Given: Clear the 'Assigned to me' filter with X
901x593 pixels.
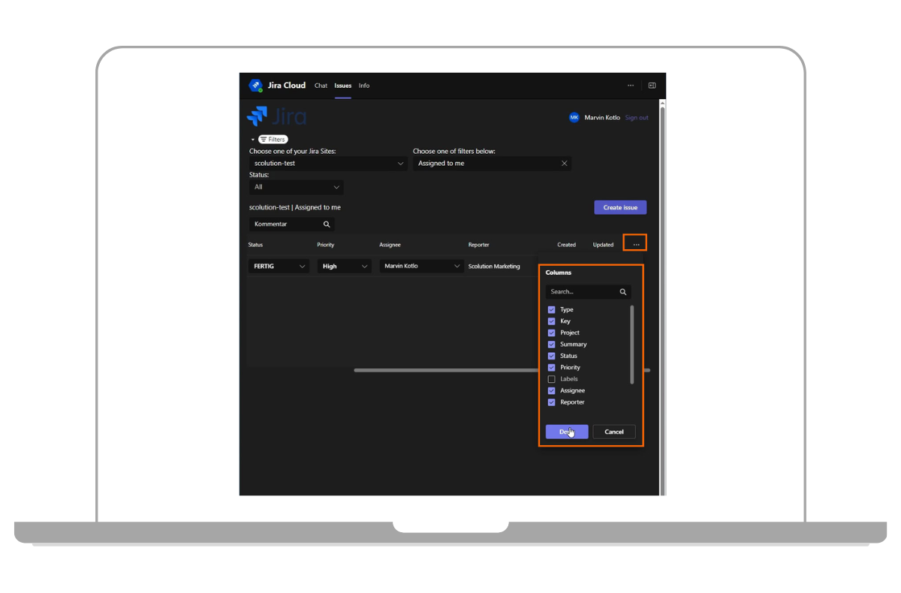Looking at the screenshot, I should 564,164.
